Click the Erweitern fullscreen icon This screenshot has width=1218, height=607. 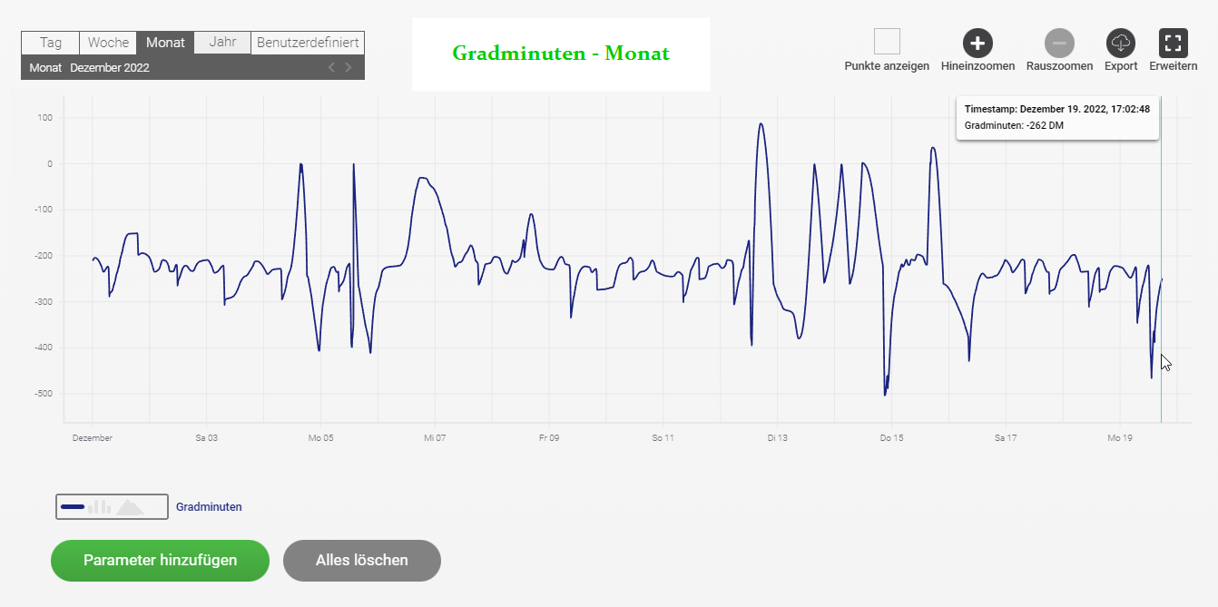[1174, 43]
